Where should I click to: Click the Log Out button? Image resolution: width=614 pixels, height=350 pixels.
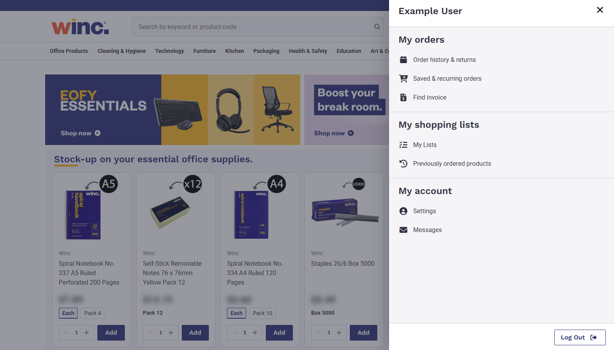[x=579, y=337]
